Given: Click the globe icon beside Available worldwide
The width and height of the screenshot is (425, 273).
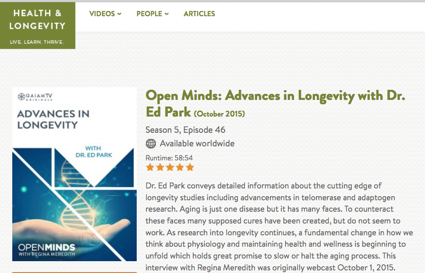Looking at the screenshot, I should pyautogui.click(x=151, y=144).
